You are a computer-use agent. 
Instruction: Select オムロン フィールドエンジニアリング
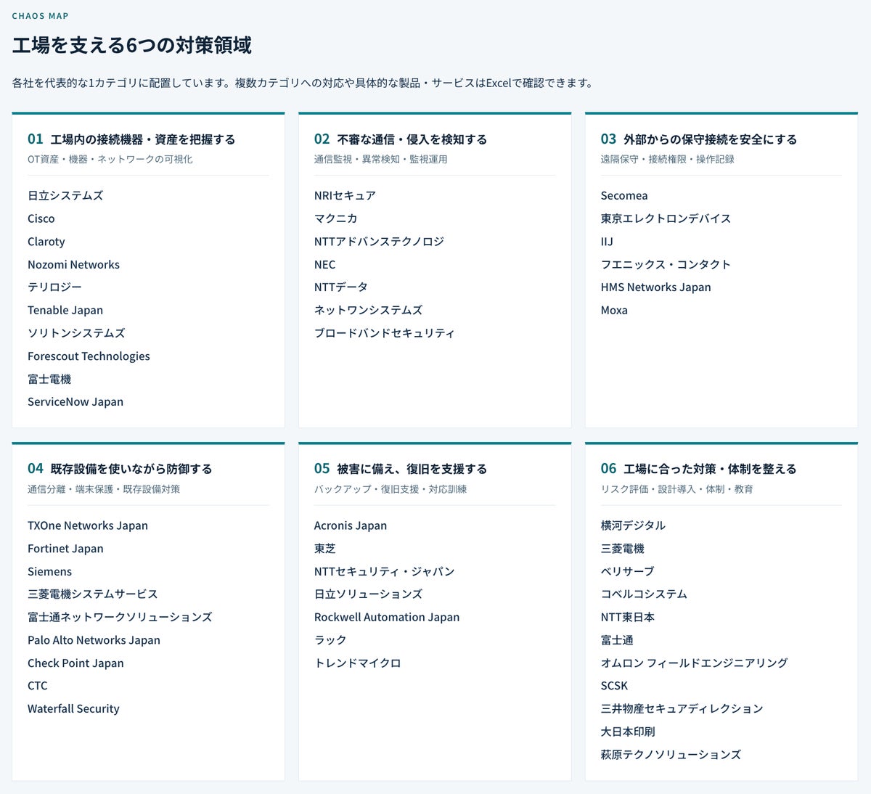click(694, 663)
